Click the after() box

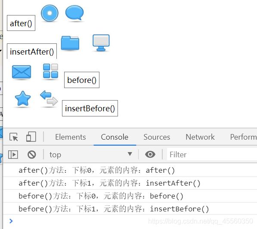coord(21,23)
